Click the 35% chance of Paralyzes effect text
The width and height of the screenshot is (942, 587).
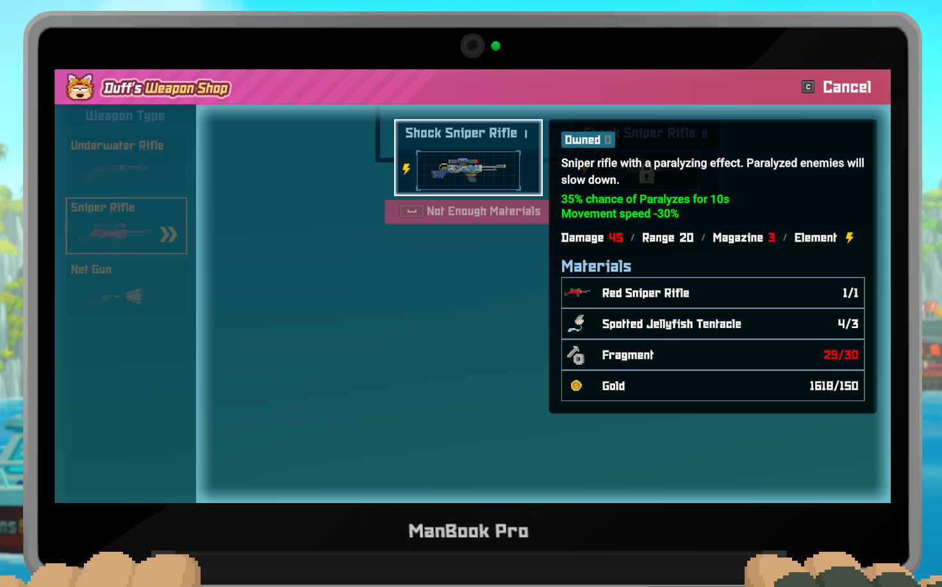click(645, 199)
